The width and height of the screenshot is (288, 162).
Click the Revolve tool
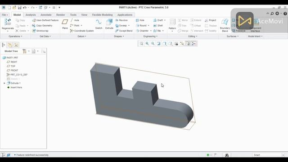(121, 20)
